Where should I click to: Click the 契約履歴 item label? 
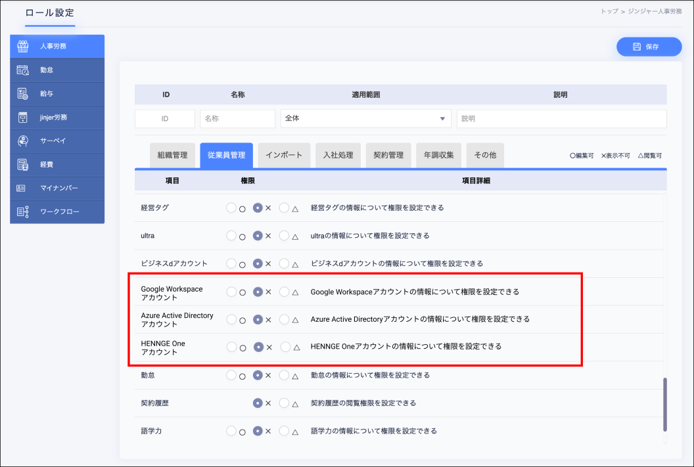pos(154,403)
